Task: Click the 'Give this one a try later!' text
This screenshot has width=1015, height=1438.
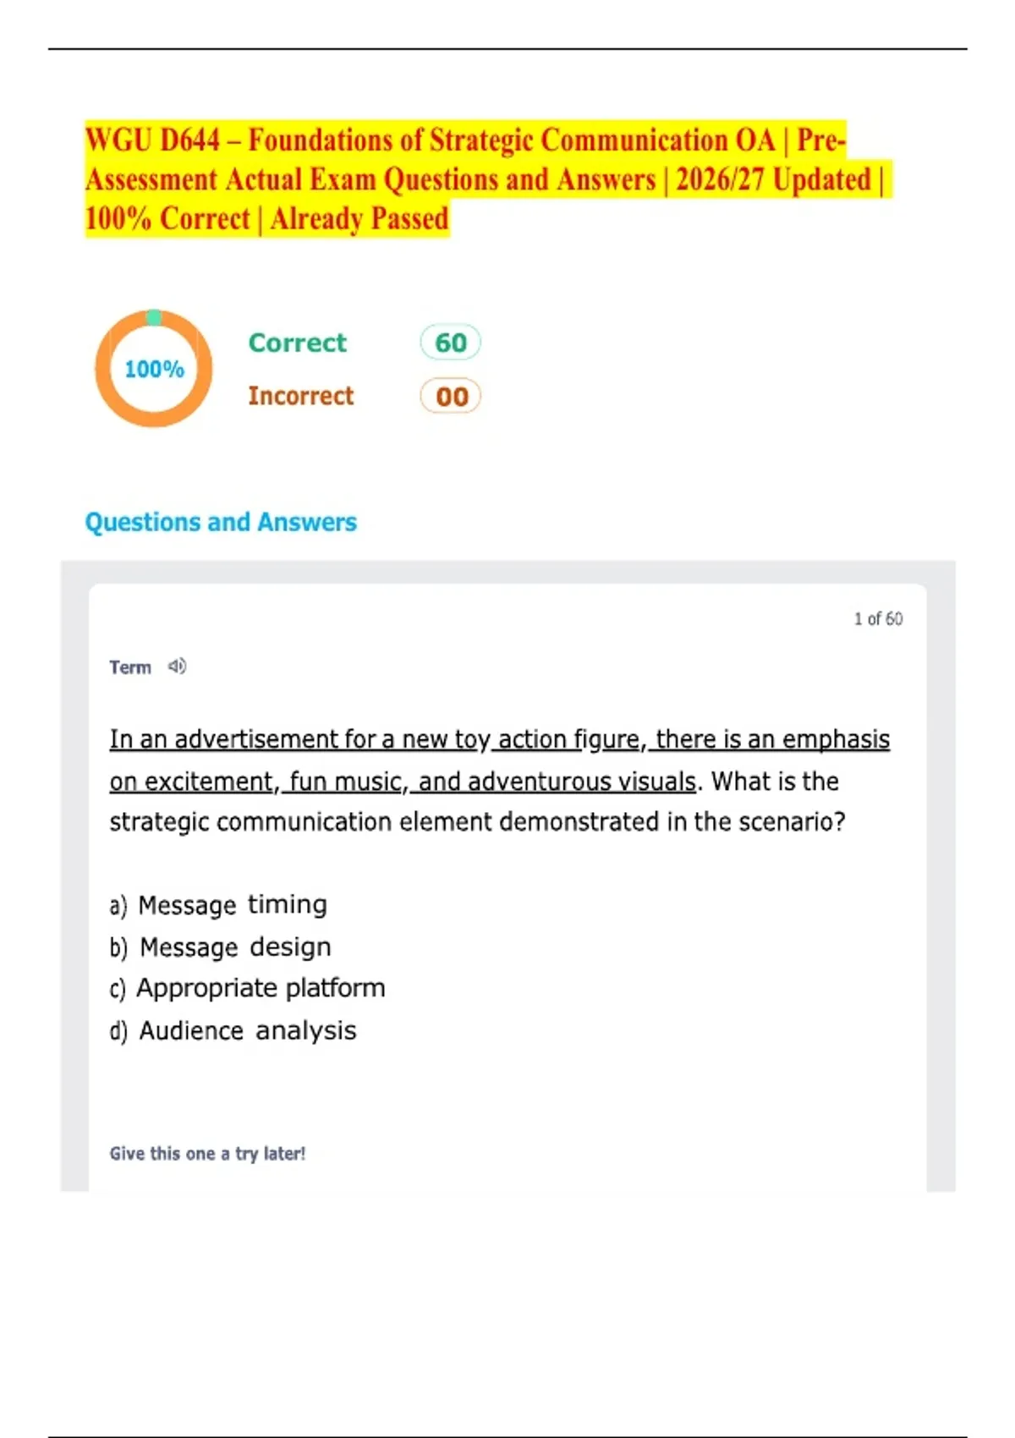Action: (x=207, y=1154)
